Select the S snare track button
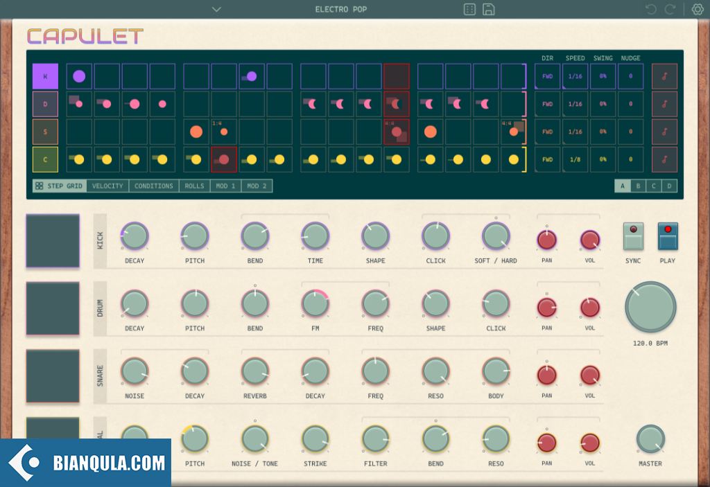Screen dimensions: 710x487 (45, 132)
